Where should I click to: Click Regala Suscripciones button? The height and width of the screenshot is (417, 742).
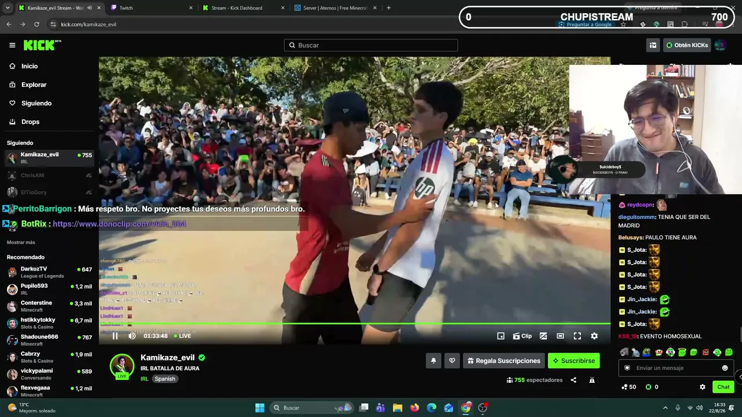[x=504, y=361]
